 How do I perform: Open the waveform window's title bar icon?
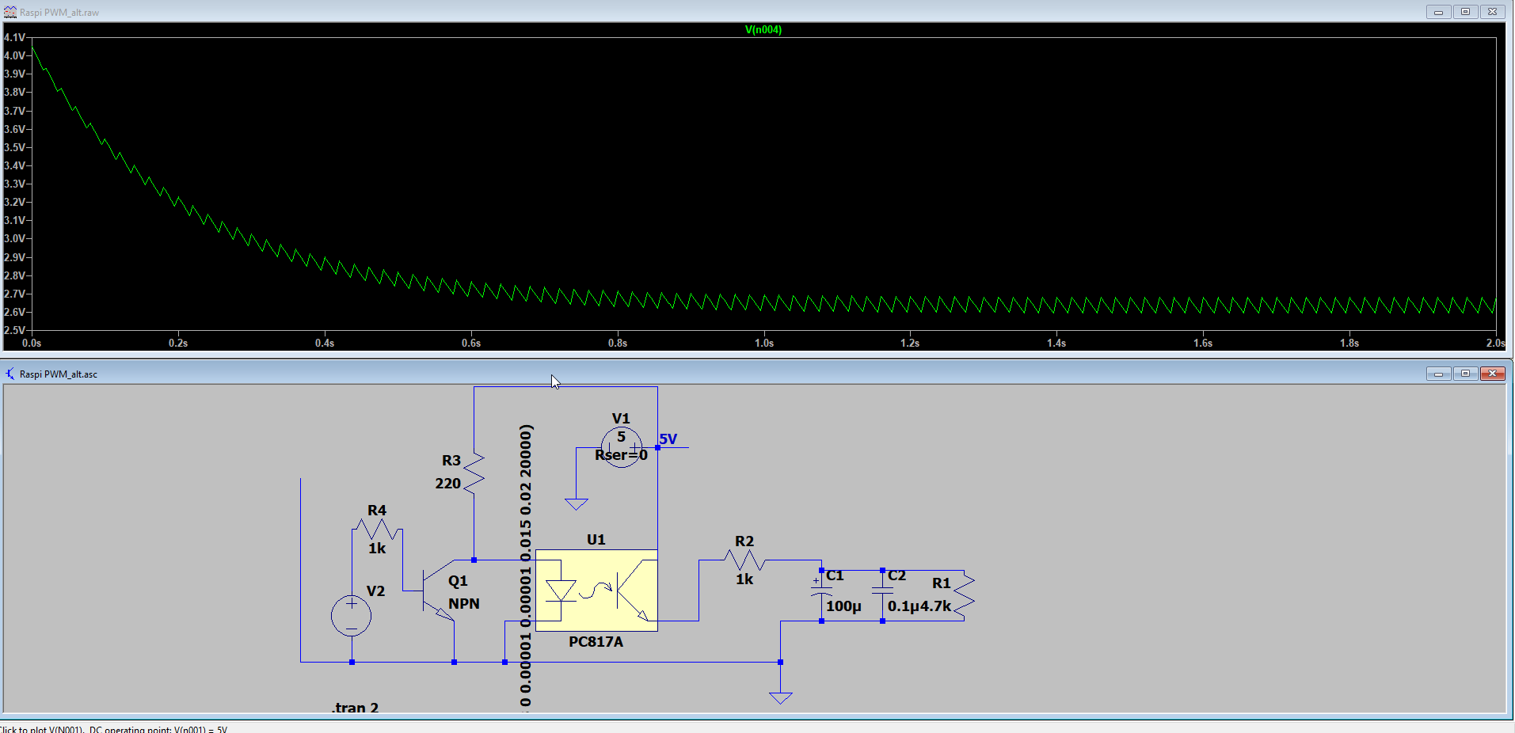10,12
